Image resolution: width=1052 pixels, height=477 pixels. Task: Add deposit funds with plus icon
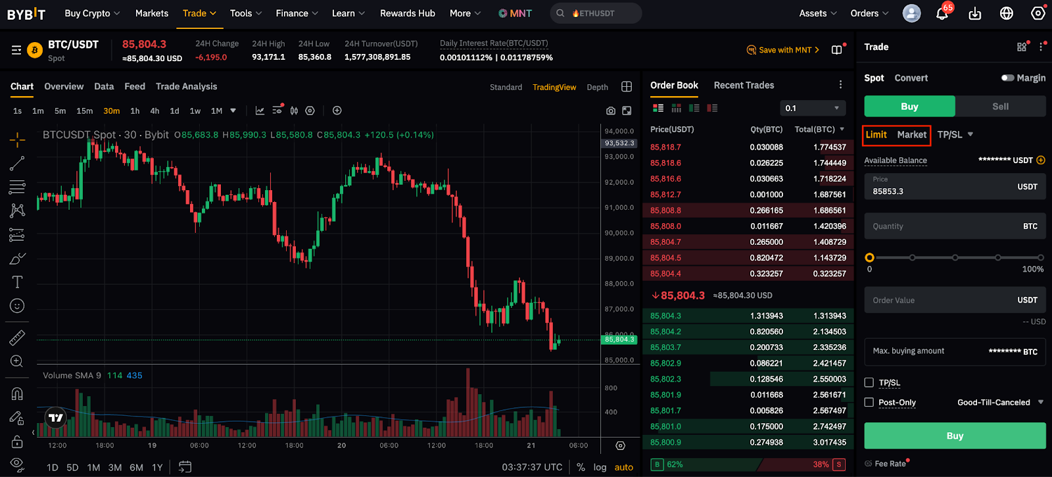click(x=1041, y=160)
